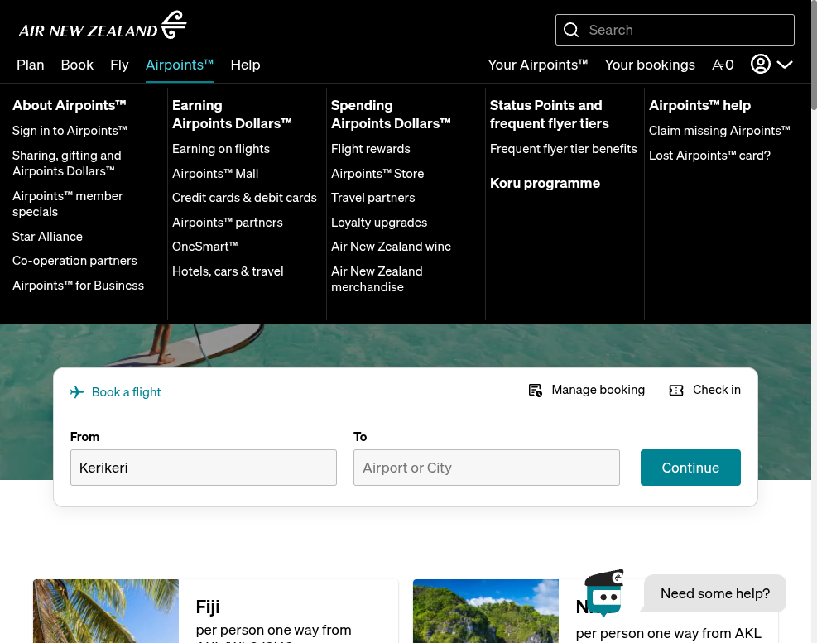Click the To Airport or City field

click(486, 468)
